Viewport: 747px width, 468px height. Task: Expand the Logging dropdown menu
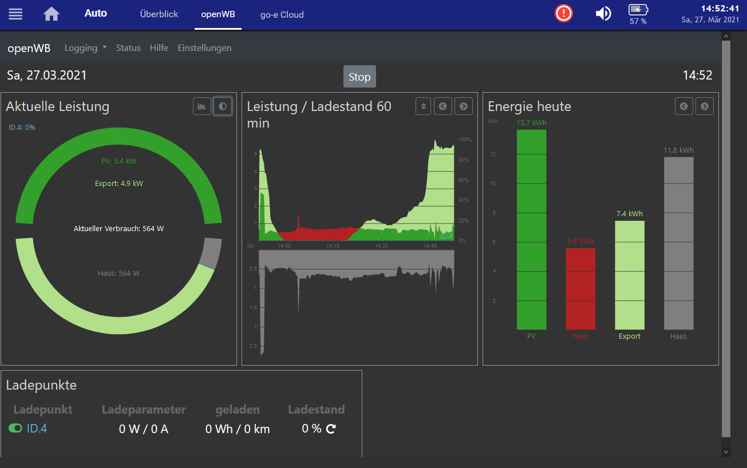[x=86, y=48]
